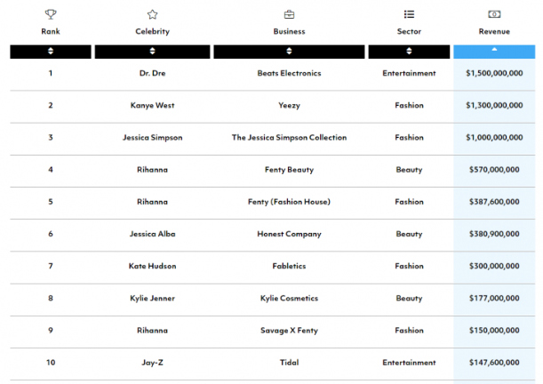Click the star icon above Celebrity
This screenshot has height=384, width=543.
click(x=152, y=14)
